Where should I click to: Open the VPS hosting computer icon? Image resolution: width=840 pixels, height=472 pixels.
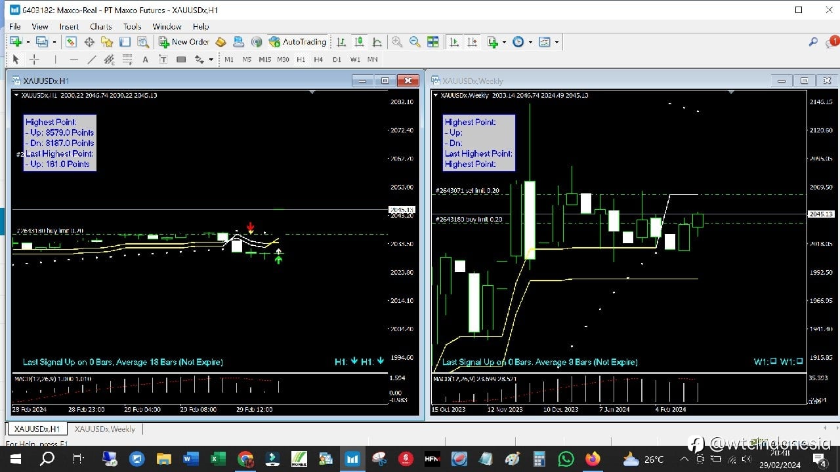(x=238, y=42)
